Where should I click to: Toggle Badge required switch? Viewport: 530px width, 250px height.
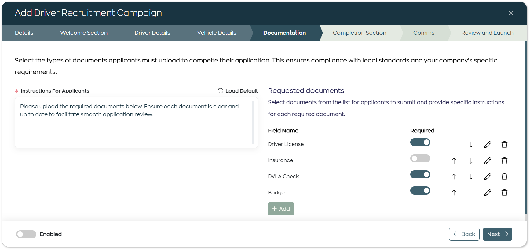[420, 191]
